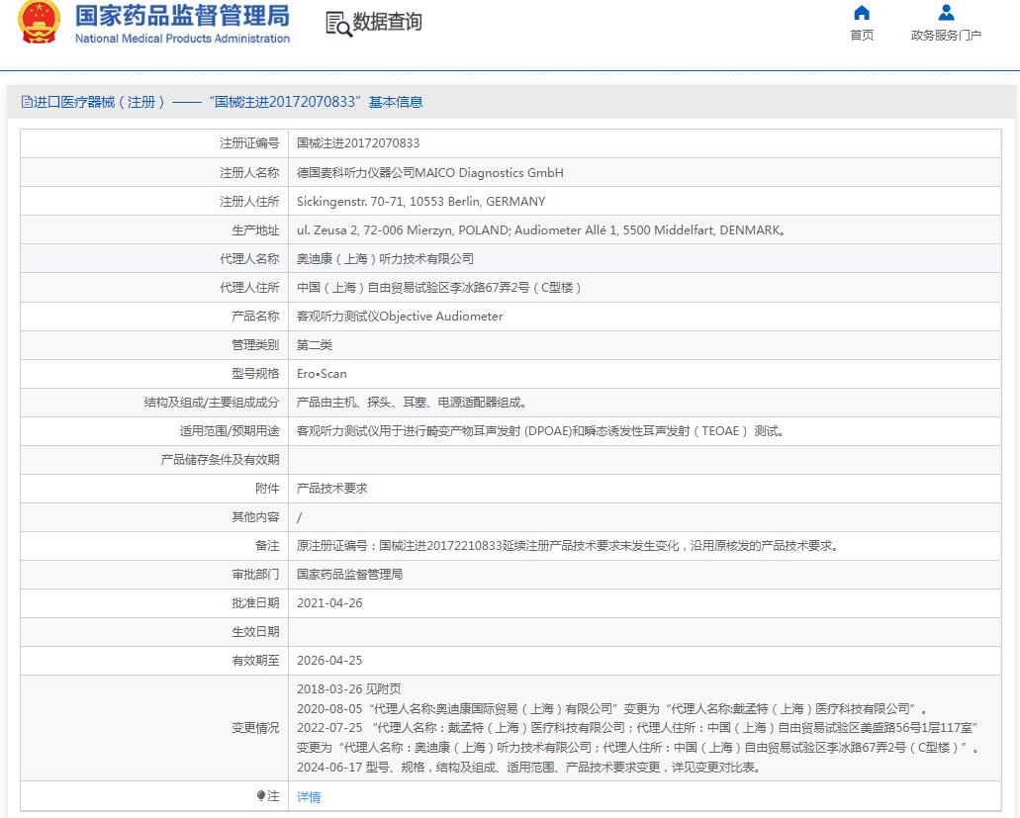Click the 政务服务门户 label
The image size is (1020, 818).
point(946,35)
